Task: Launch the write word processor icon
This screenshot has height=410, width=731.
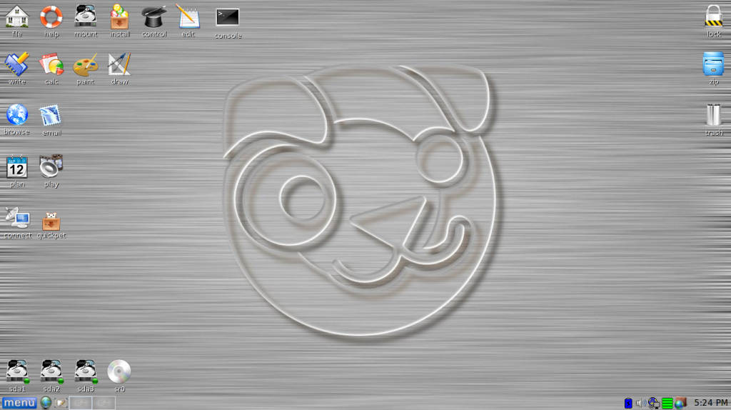Action: click(x=17, y=64)
